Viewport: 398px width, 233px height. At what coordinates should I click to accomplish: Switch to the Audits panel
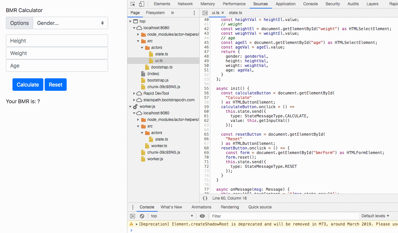(x=353, y=4)
